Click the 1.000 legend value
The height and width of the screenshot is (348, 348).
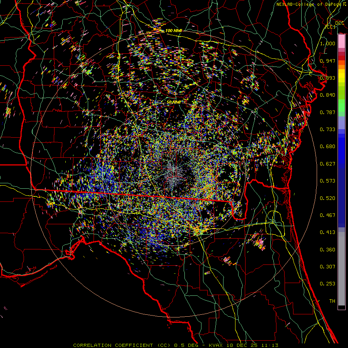point(328,43)
